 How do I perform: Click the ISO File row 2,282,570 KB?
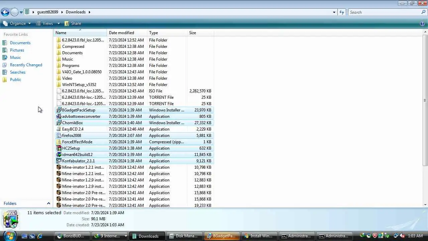click(x=134, y=91)
